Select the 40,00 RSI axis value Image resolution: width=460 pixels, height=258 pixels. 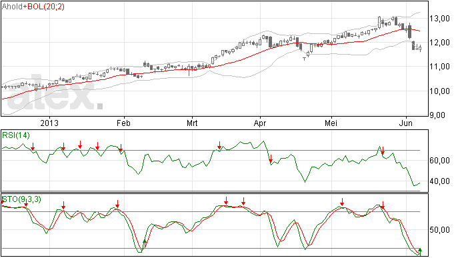coord(439,181)
